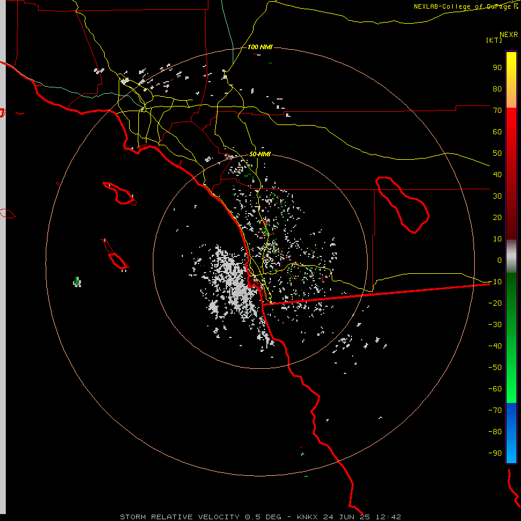Click the -70 knot scale label
The height and width of the screenshot is (521, 521).
click(x=495, y=410)
